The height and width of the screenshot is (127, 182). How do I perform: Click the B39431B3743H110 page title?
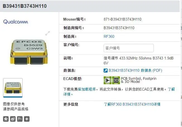[25, 6]
